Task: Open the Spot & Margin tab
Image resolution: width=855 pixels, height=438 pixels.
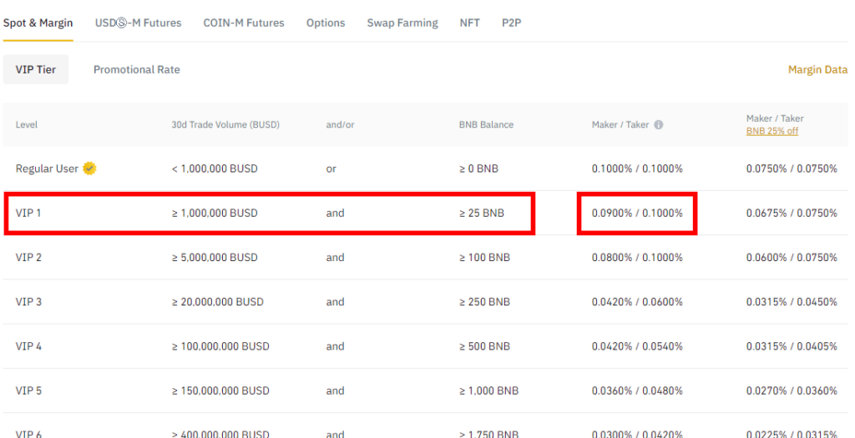Action: click(x=38, y=23)
